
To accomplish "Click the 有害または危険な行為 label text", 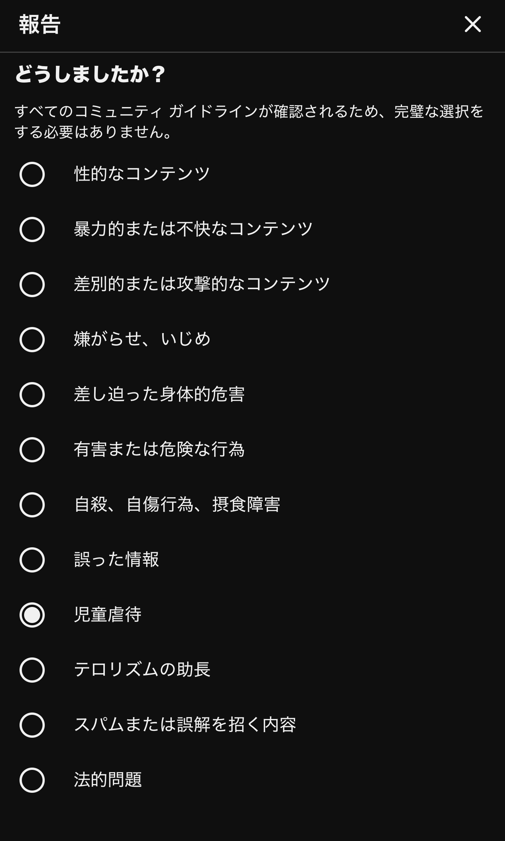I will (159, 449).
